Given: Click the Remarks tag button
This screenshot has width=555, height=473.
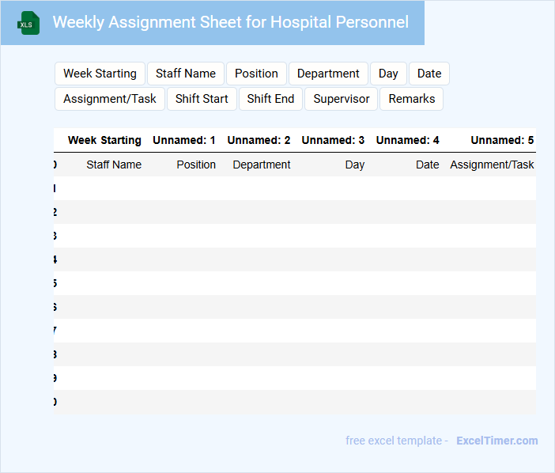Looking at the screenshot, I should click(x=412, y=99).
